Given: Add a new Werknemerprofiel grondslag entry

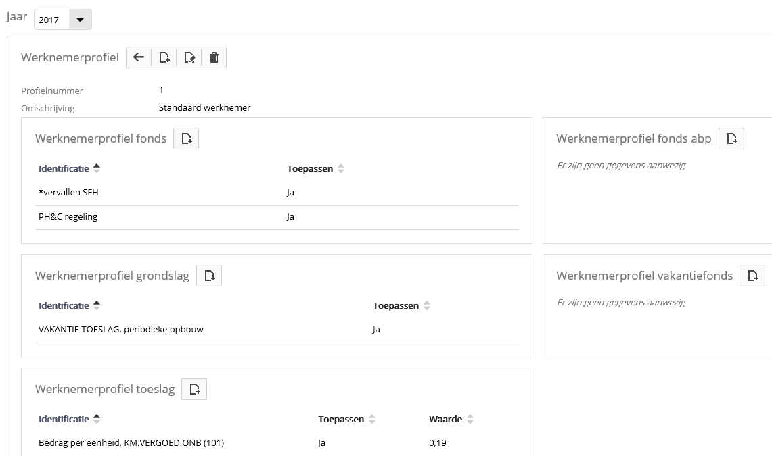Looking at the screenshot, I should [209, 276].
